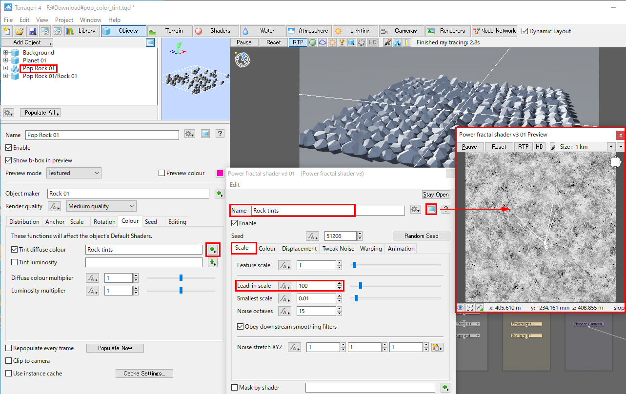The image size is (626, 394).
Task: Click the Populate Now button
Action: pos(115,348)
